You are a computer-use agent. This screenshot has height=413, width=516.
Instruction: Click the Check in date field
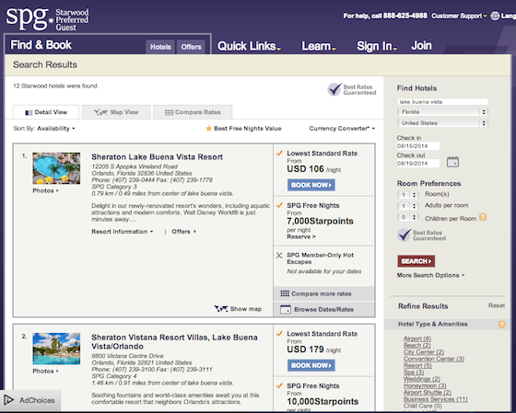pyautogui.click(x=418, y=146)
